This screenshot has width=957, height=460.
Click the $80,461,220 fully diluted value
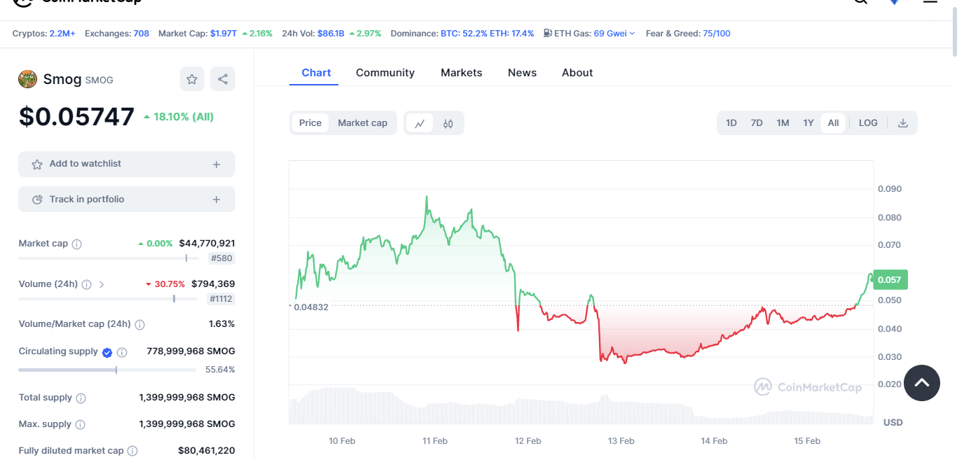tap(207, 451)
